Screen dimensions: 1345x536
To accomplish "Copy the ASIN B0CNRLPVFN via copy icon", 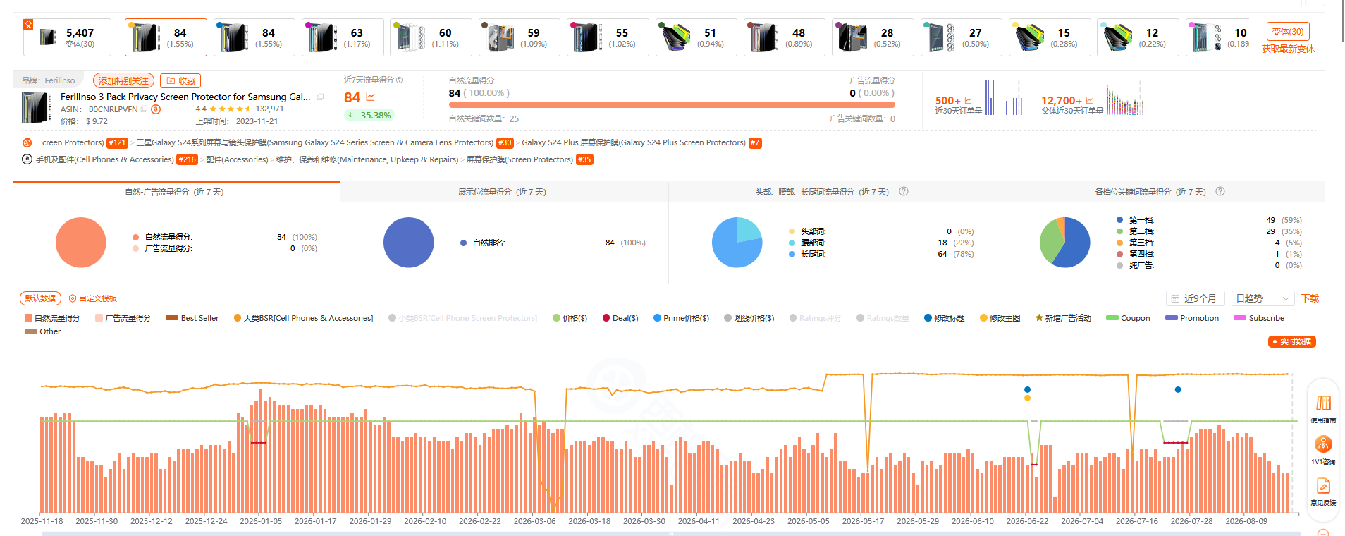I will pos(145,109).
